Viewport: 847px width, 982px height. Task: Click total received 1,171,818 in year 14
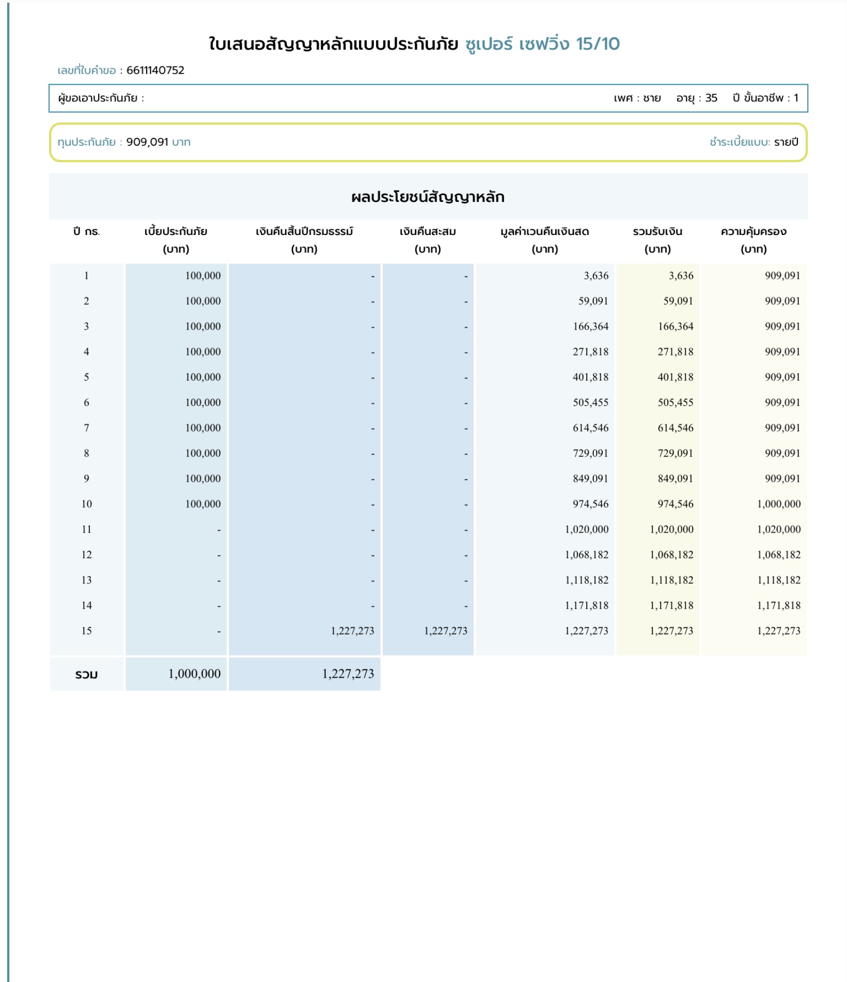[671, 605]
